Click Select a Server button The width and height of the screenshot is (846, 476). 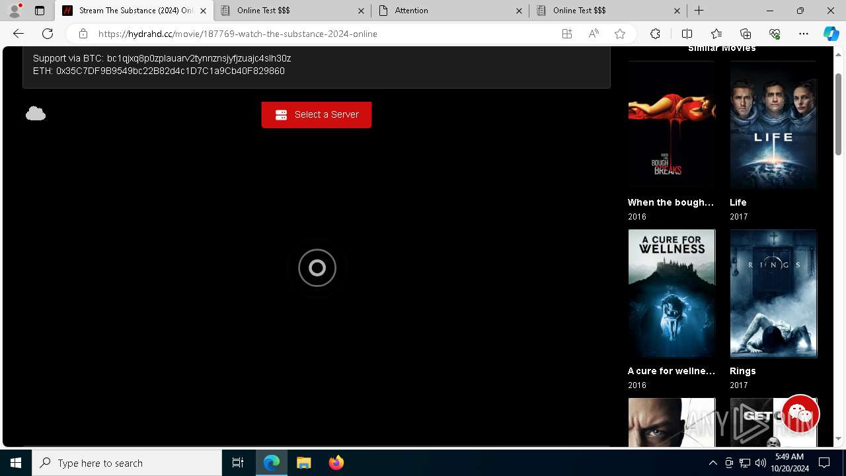[x=317, y=114]
